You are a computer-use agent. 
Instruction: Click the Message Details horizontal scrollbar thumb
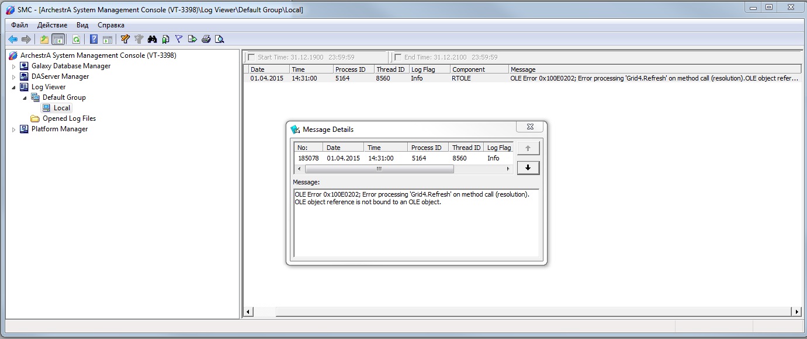pos(379,169)
